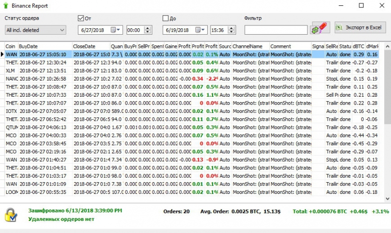Focus the Фильтр text input field
The height and width of the screenshot is (233, 391).
276,30
